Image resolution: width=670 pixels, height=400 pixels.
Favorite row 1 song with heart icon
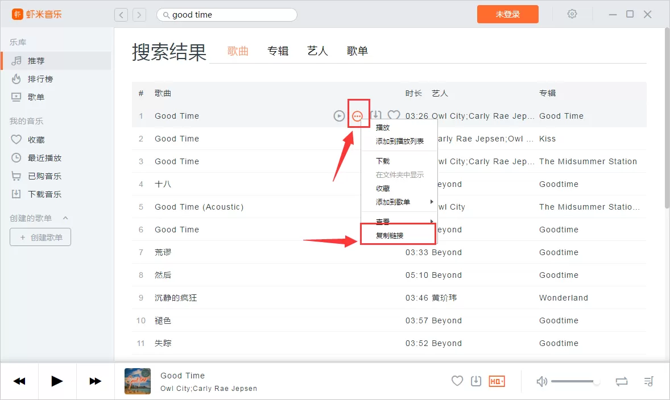tap(394, 115)
